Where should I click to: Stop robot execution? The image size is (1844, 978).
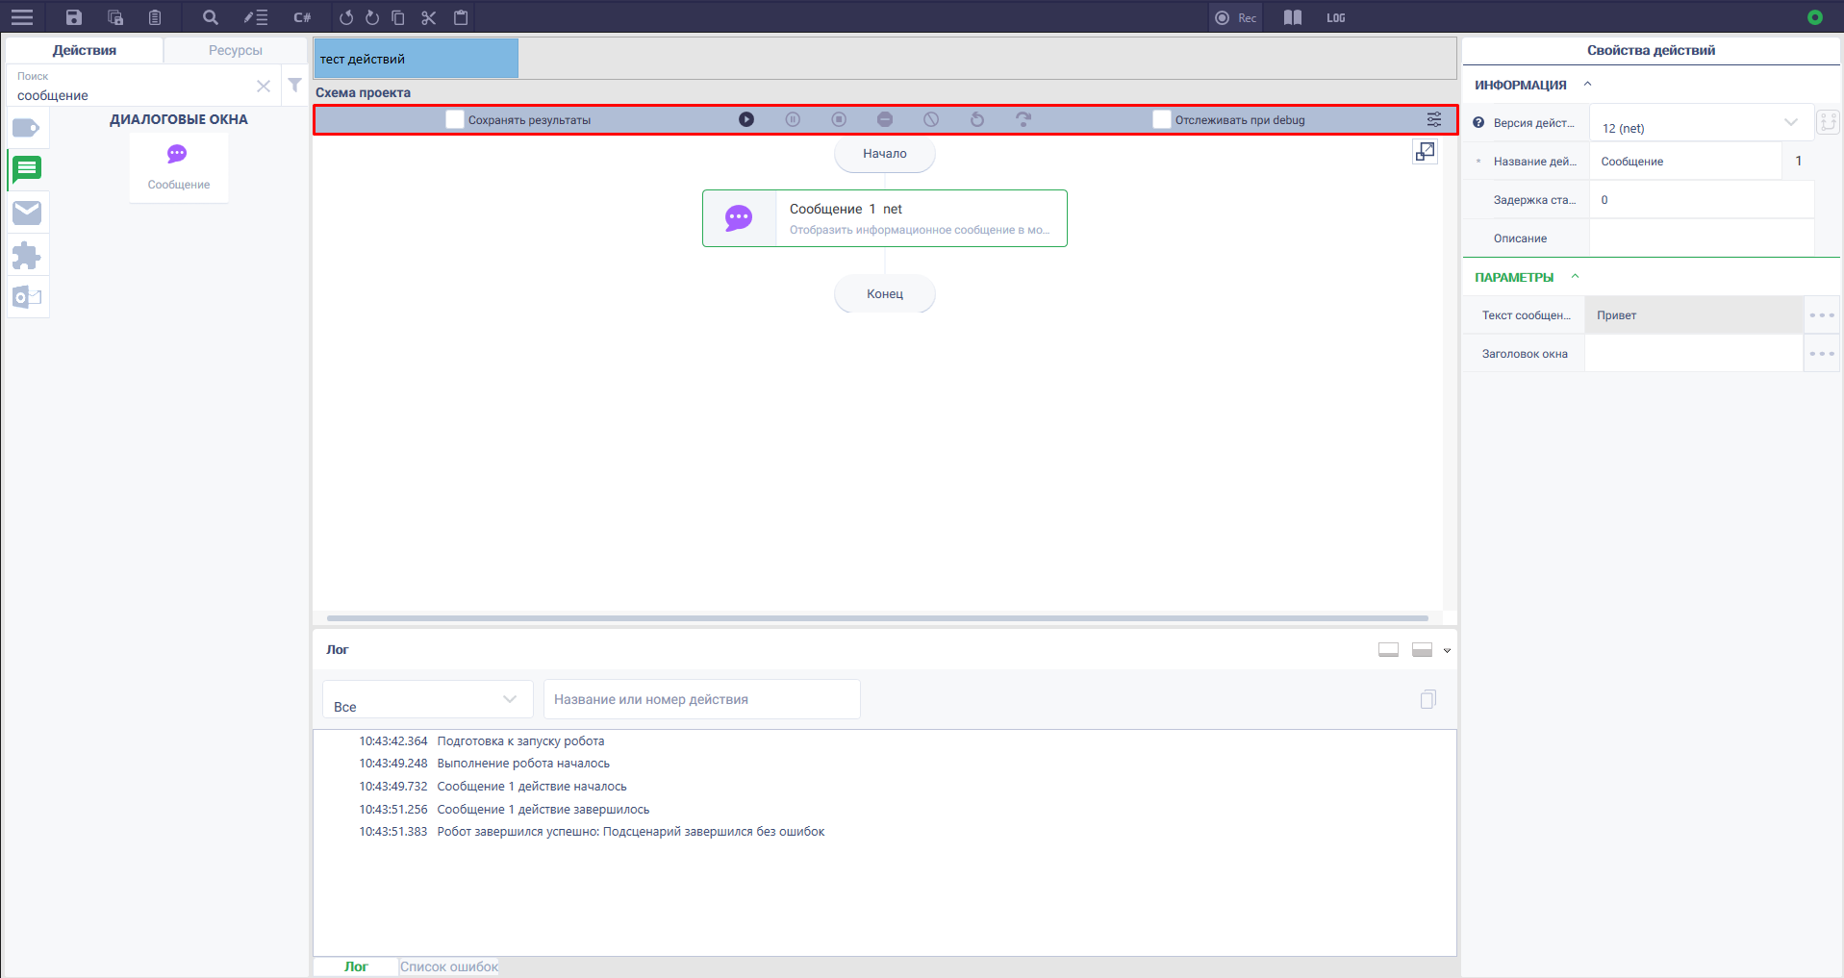839,119
